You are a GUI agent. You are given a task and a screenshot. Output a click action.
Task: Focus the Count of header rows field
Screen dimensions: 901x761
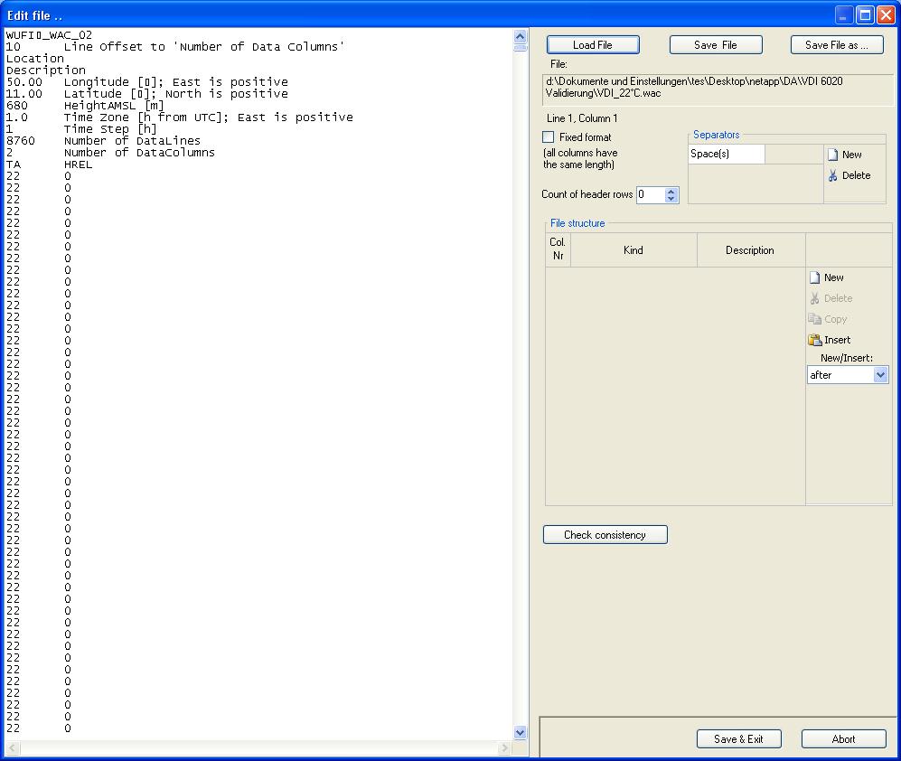(651, 194)
